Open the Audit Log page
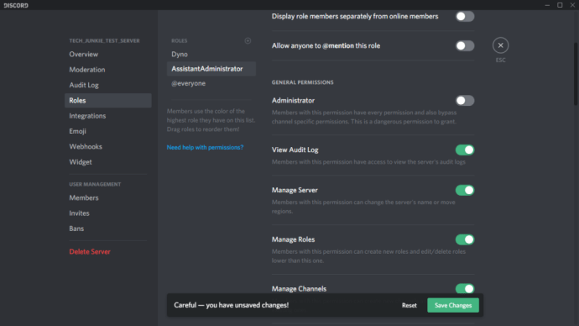579x326 pixels. [x=107, y=85]
